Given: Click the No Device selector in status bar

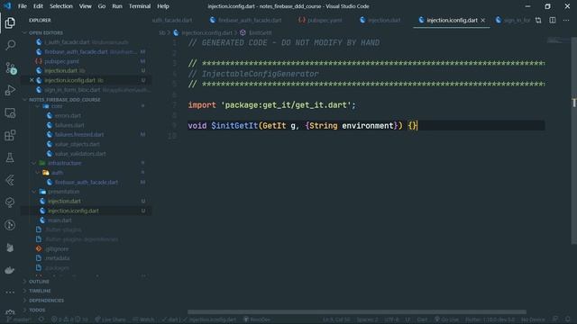Looking at the screenshot, I should [x=533, y=319].
